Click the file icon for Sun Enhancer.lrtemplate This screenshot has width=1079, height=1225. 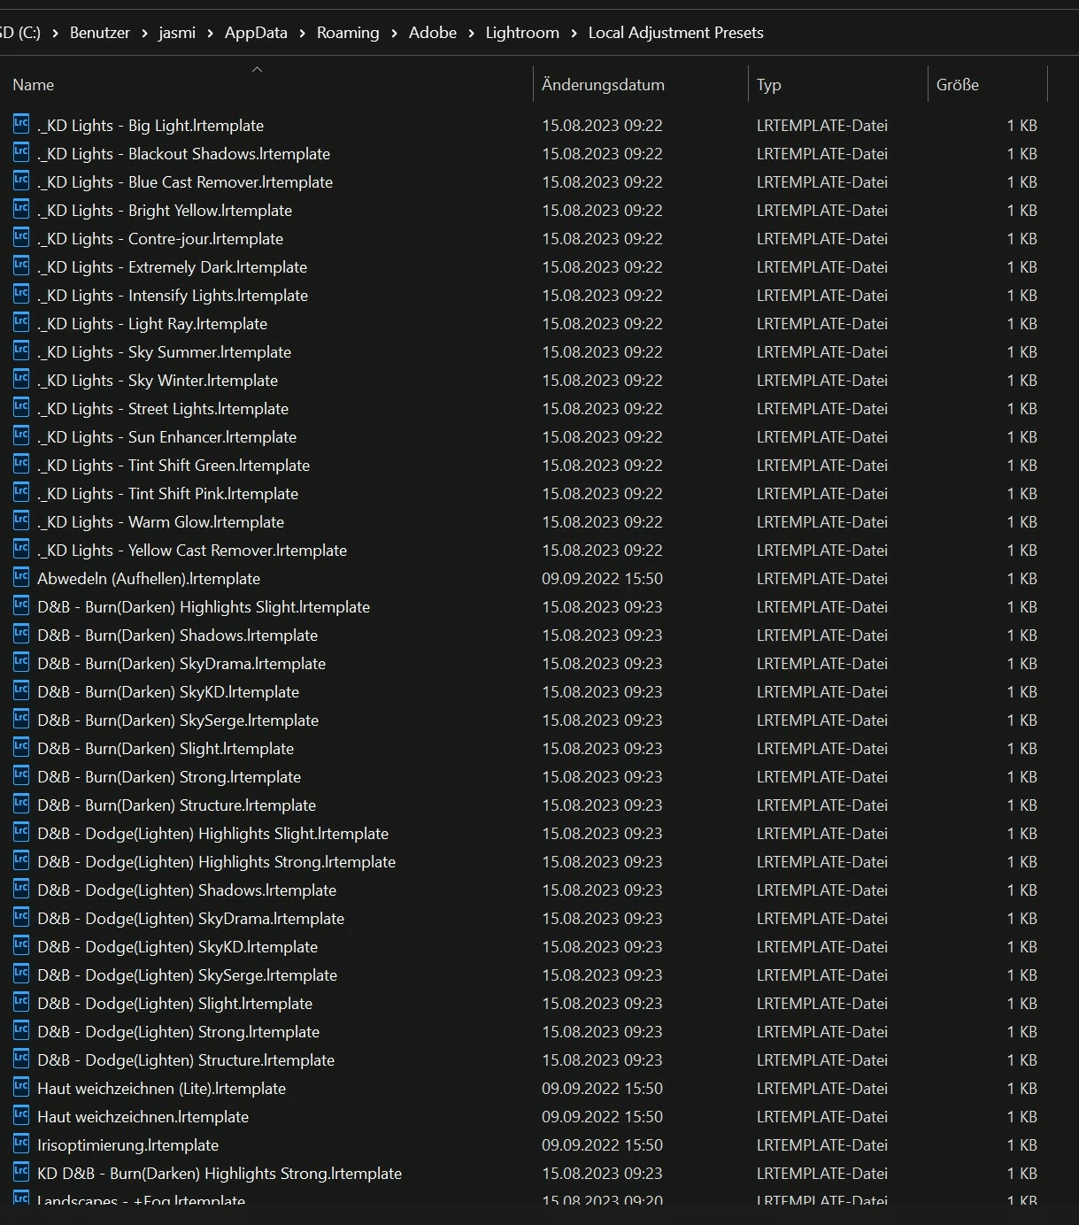(21, 435)
